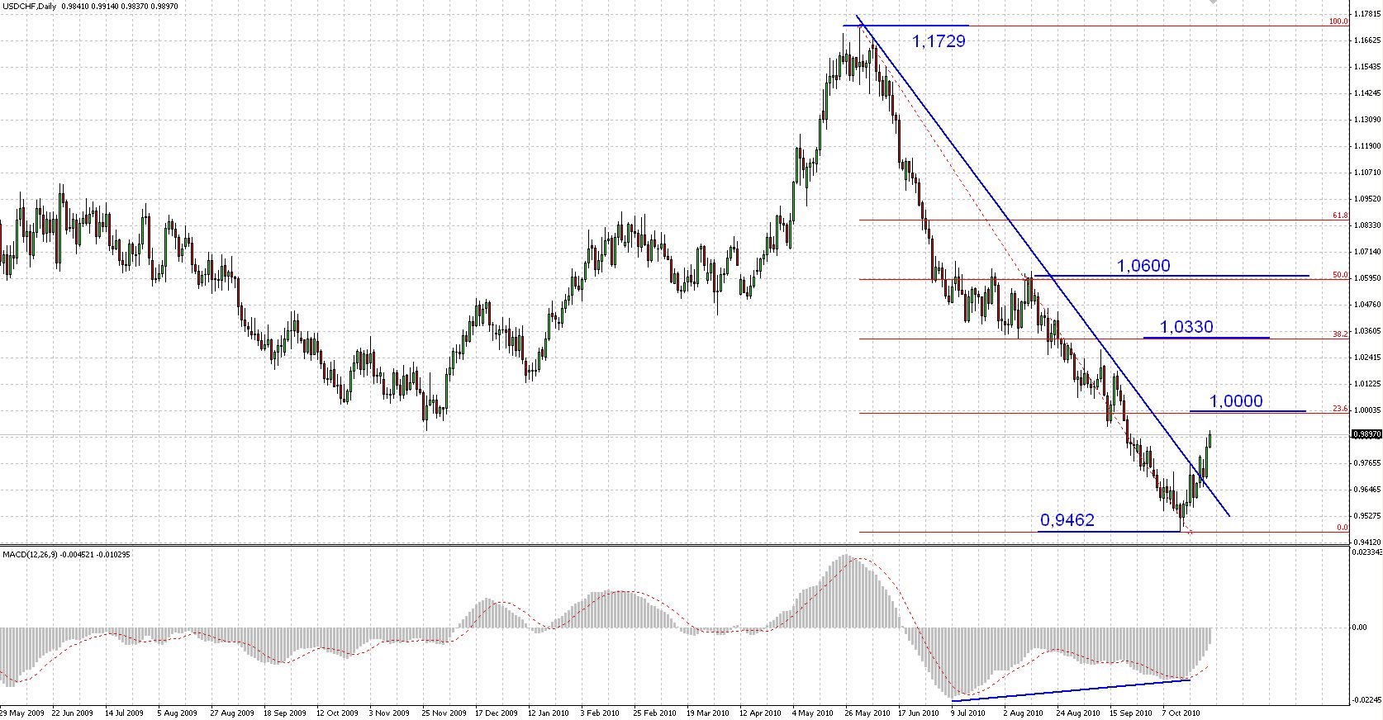Click the 1.07140 price axis value
Viewport: 1383px width, 720px height.
[1367, 251]
